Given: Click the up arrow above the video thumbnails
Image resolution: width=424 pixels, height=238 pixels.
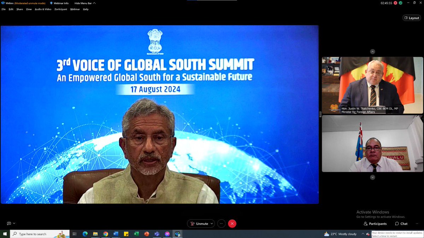Looking at the screenshot, I should (372, 51).
